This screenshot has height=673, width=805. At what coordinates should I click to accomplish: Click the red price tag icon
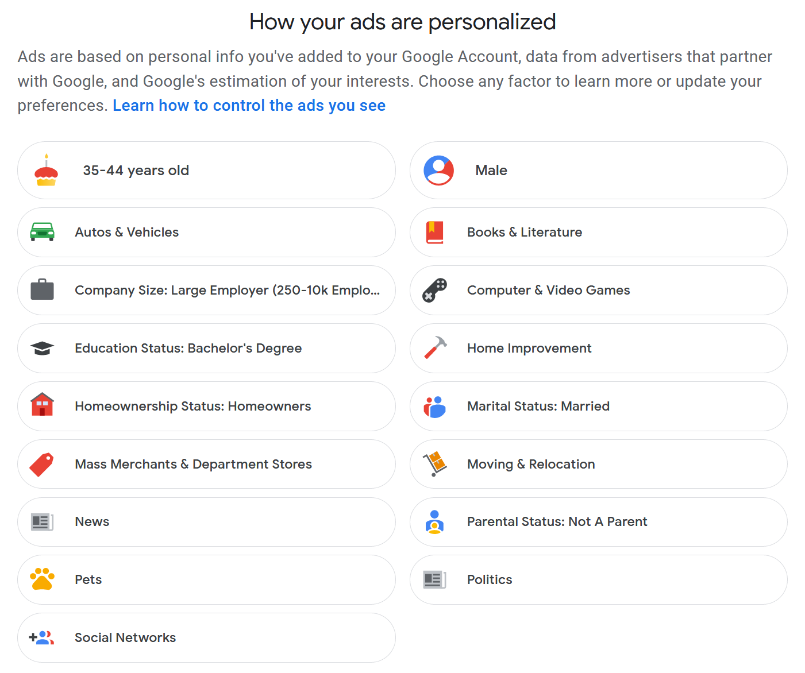[x=42, y=464]
